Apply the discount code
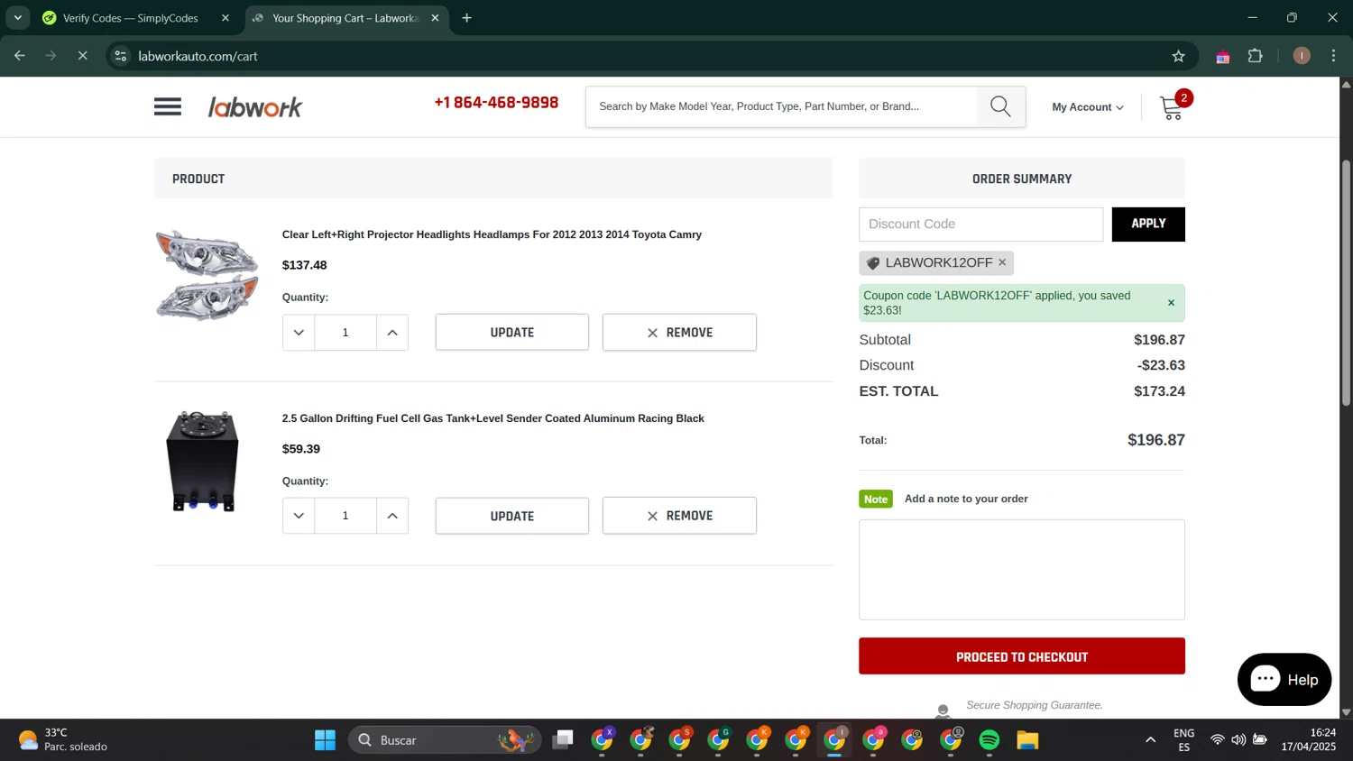 coord(1148,224)
